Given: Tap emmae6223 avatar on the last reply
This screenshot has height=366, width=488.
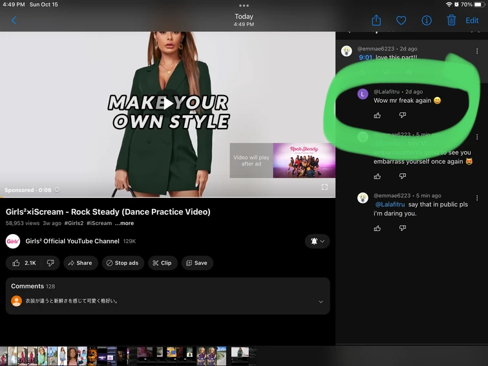Looking at the screenshot, I should pos(363,198).
